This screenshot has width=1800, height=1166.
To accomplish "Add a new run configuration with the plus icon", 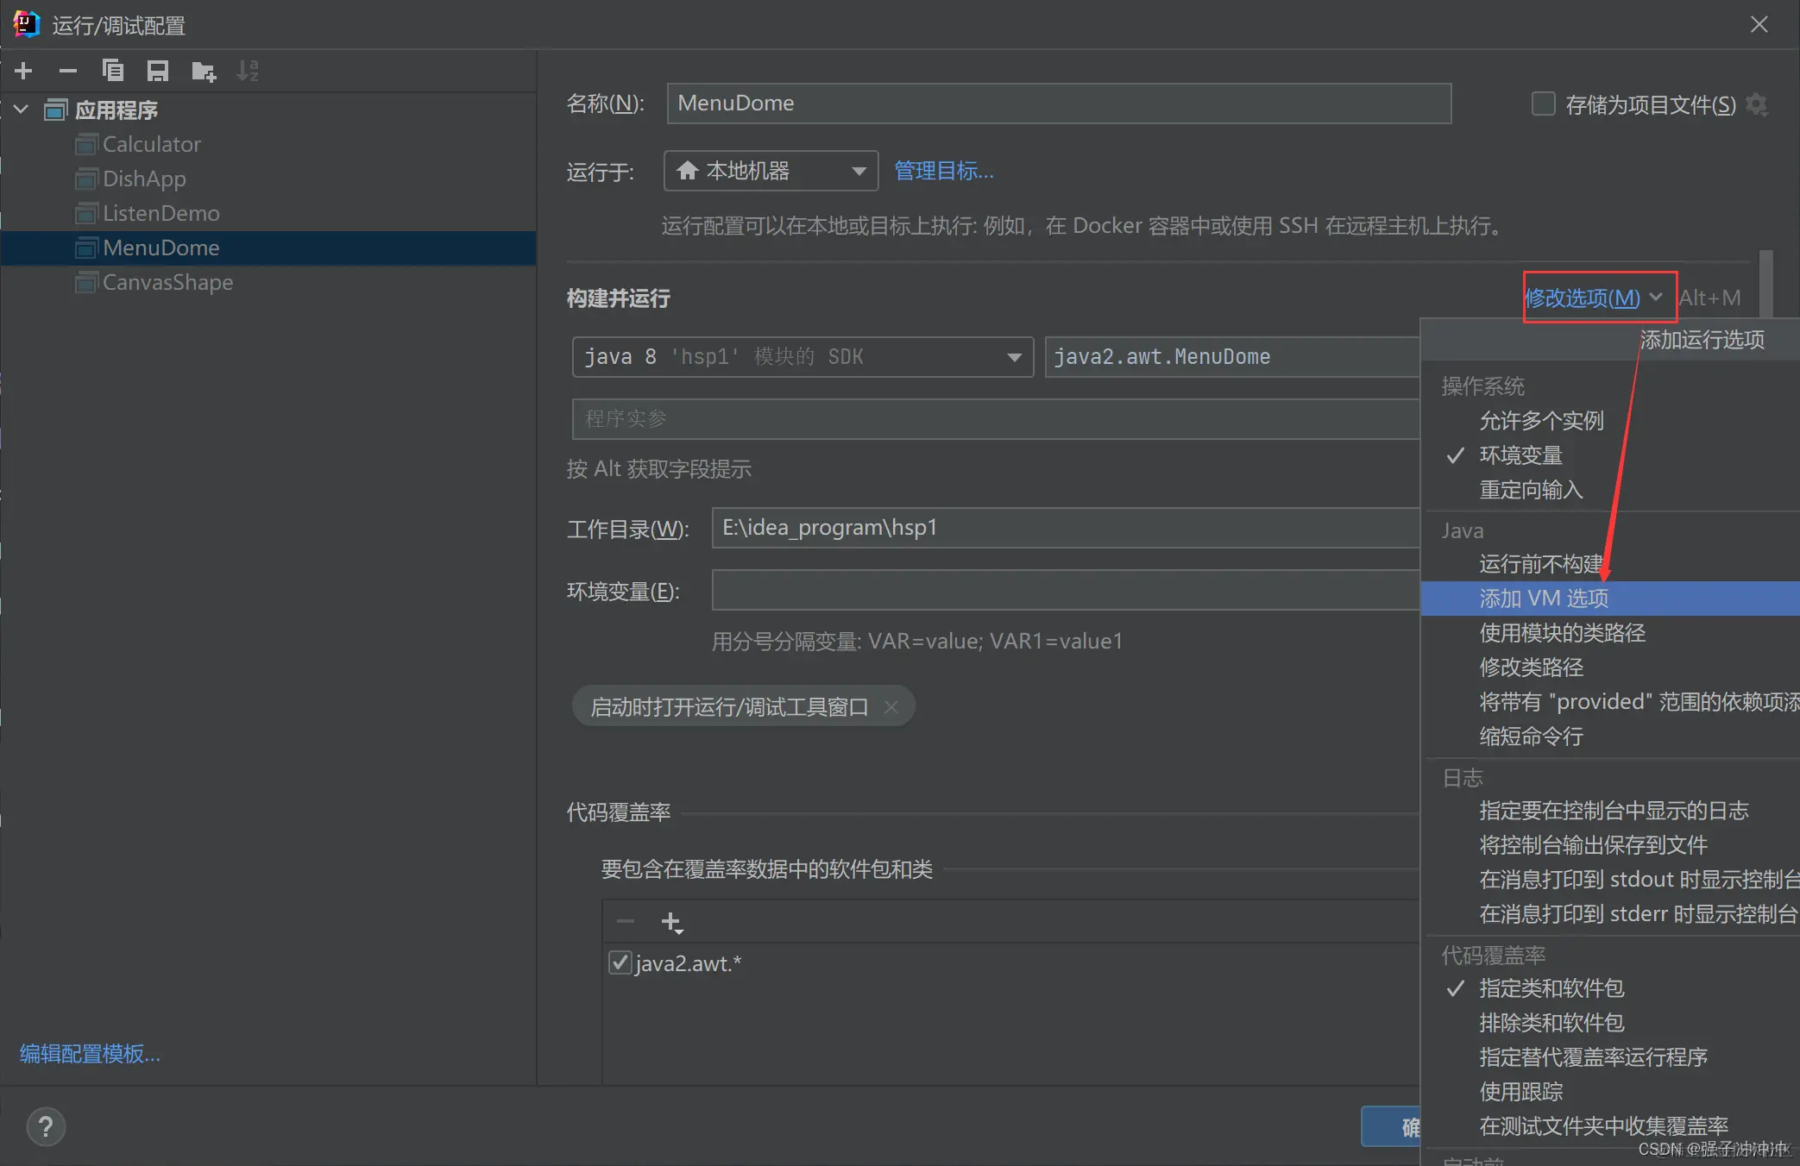I will [23, 70].
